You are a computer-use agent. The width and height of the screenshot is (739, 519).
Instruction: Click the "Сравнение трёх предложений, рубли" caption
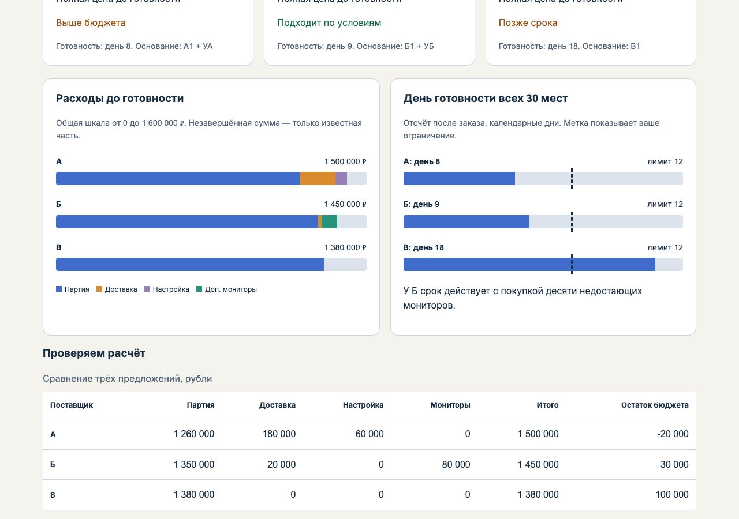pyautogui.click(x=128, y=379)
